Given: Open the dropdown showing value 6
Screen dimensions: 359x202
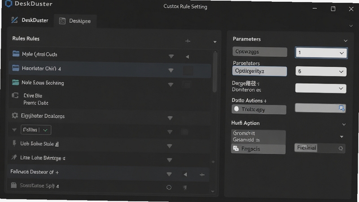Looking at the screenshot, I should click(321, 71).
